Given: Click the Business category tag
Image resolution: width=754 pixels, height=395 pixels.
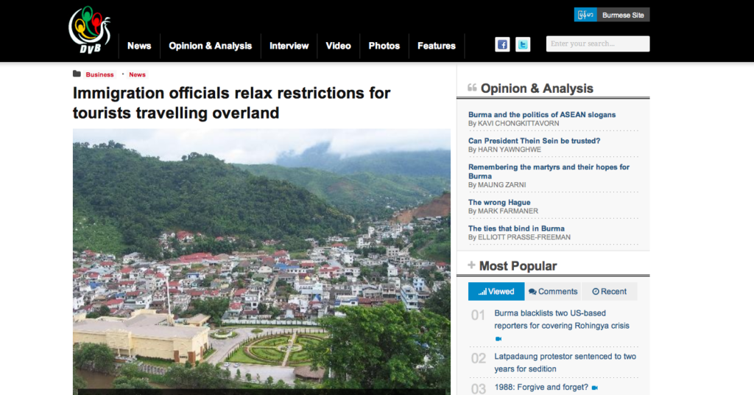Looking at the screenshot, I should [99, 74].
